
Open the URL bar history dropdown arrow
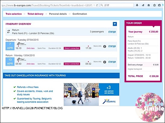point(94,5)
